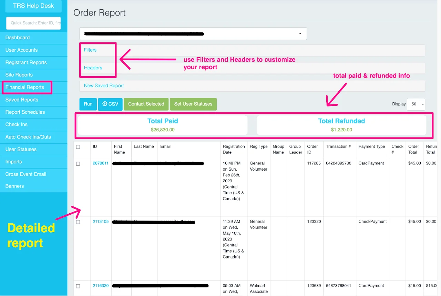Open Banners page
Screen dimensions: 441x296
(33, 186)
